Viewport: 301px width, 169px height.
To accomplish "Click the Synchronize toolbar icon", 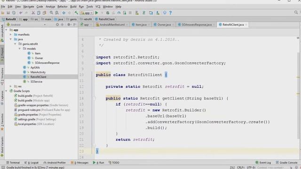I will point(14,13).
